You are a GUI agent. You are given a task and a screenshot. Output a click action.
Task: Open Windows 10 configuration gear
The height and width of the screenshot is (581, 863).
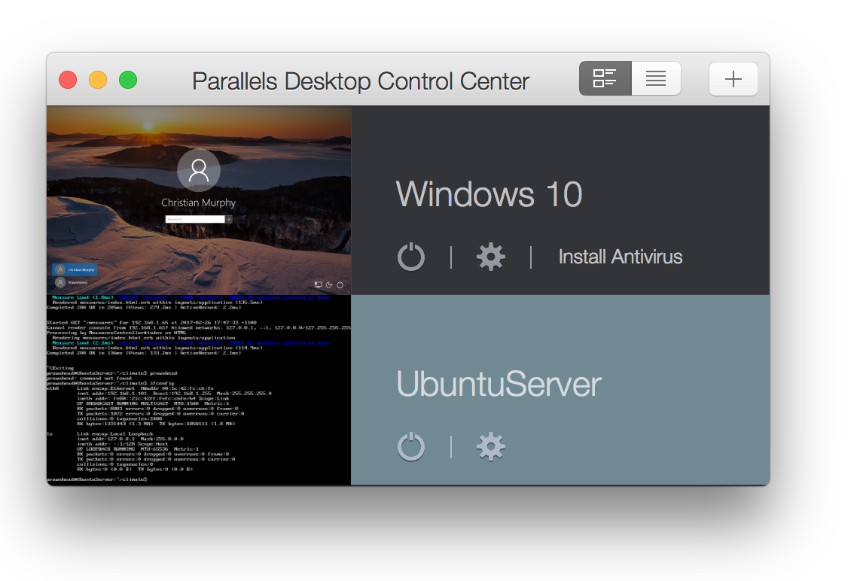[x=490, y=257]
